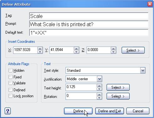Check the Fixed attribute flag

10,77
